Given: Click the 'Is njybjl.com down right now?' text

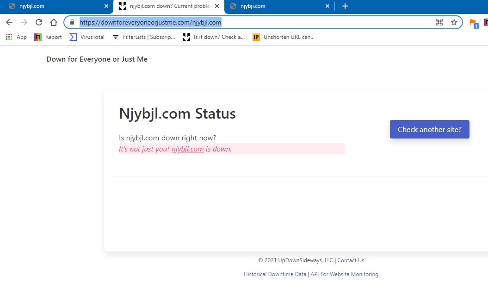Looking at the screenshot, I should click(167, 138).
